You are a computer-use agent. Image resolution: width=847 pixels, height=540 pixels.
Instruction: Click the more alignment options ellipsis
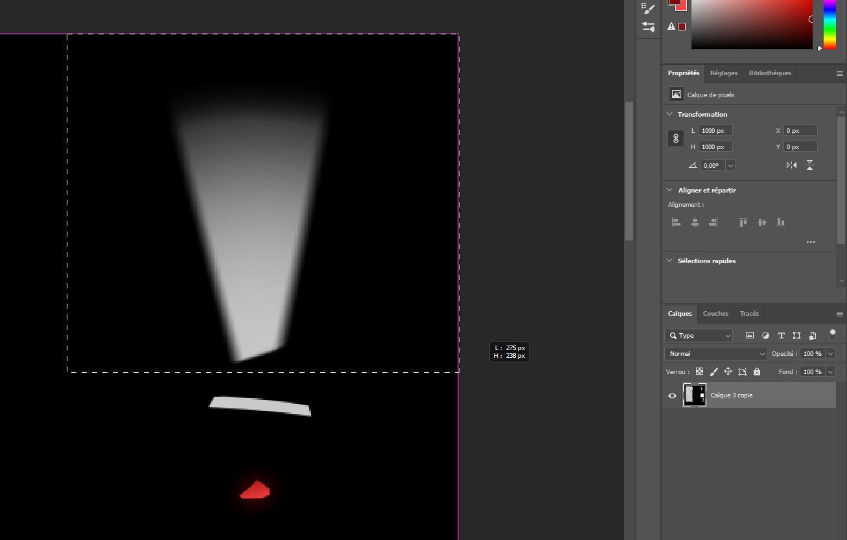[810, 242]
